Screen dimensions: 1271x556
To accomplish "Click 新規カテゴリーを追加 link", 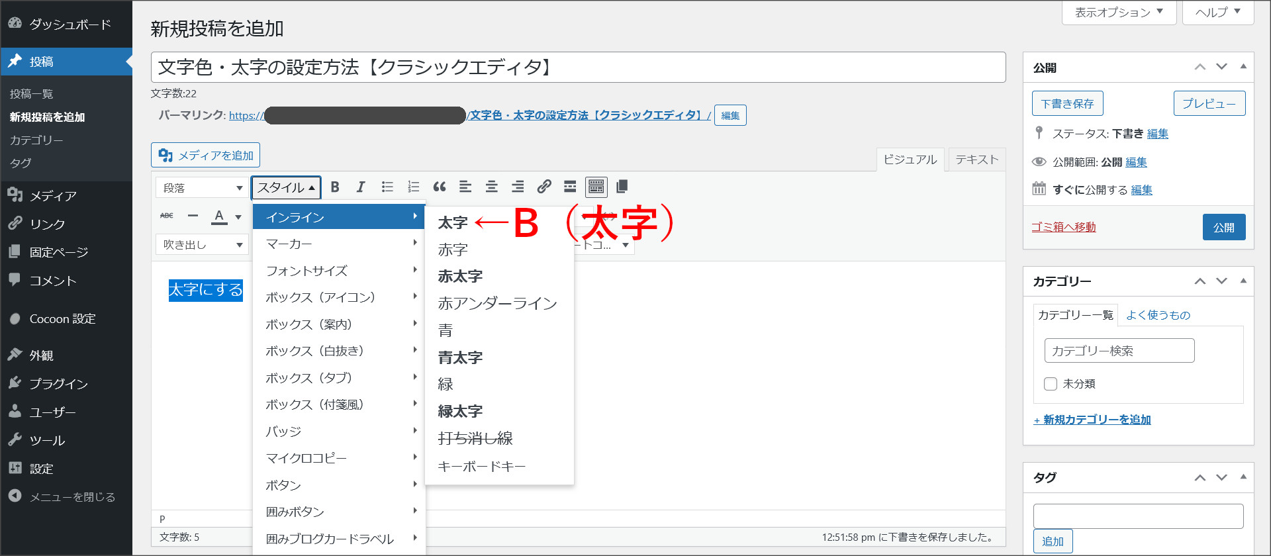I will tap(1092, 420).
